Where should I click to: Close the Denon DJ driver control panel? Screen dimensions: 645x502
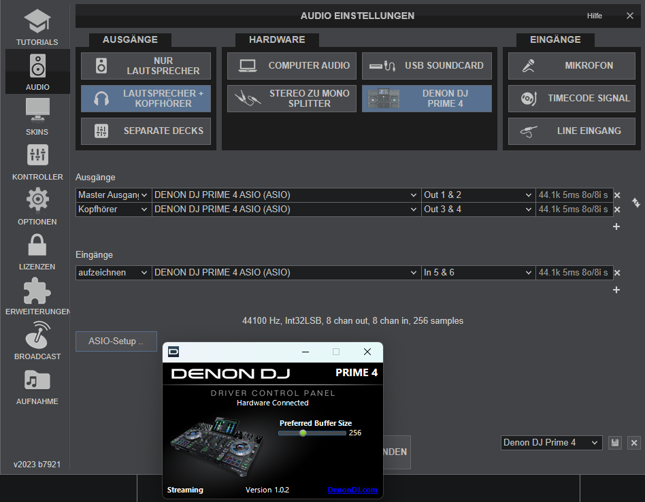(x=367, y=352)
